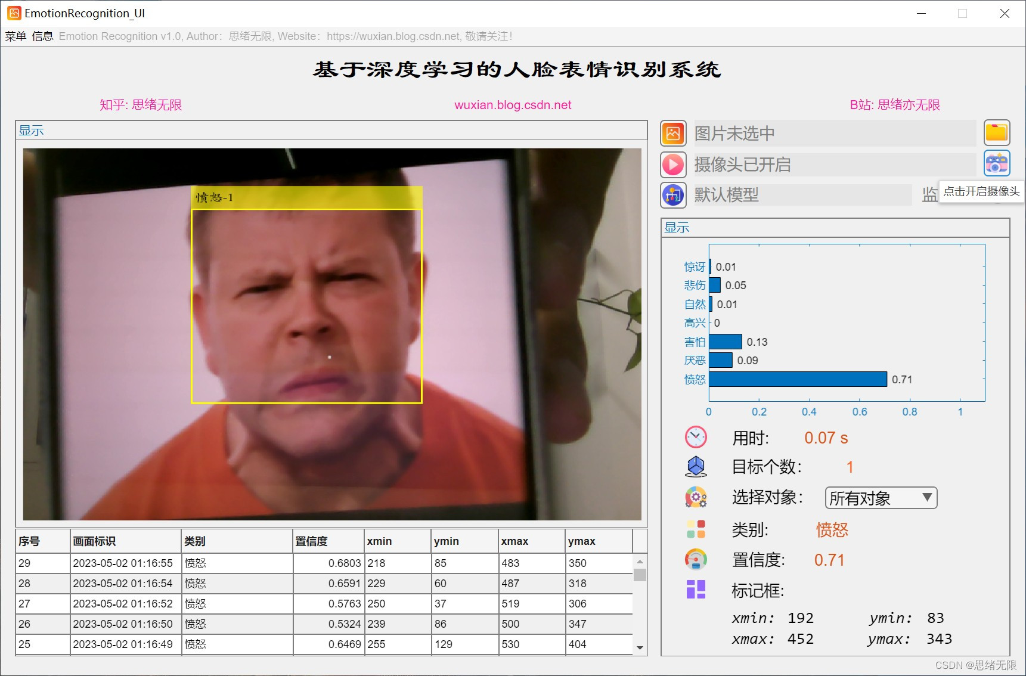
Task: Click the 0.07 s elapsed time value
Action: pos(826,438)
